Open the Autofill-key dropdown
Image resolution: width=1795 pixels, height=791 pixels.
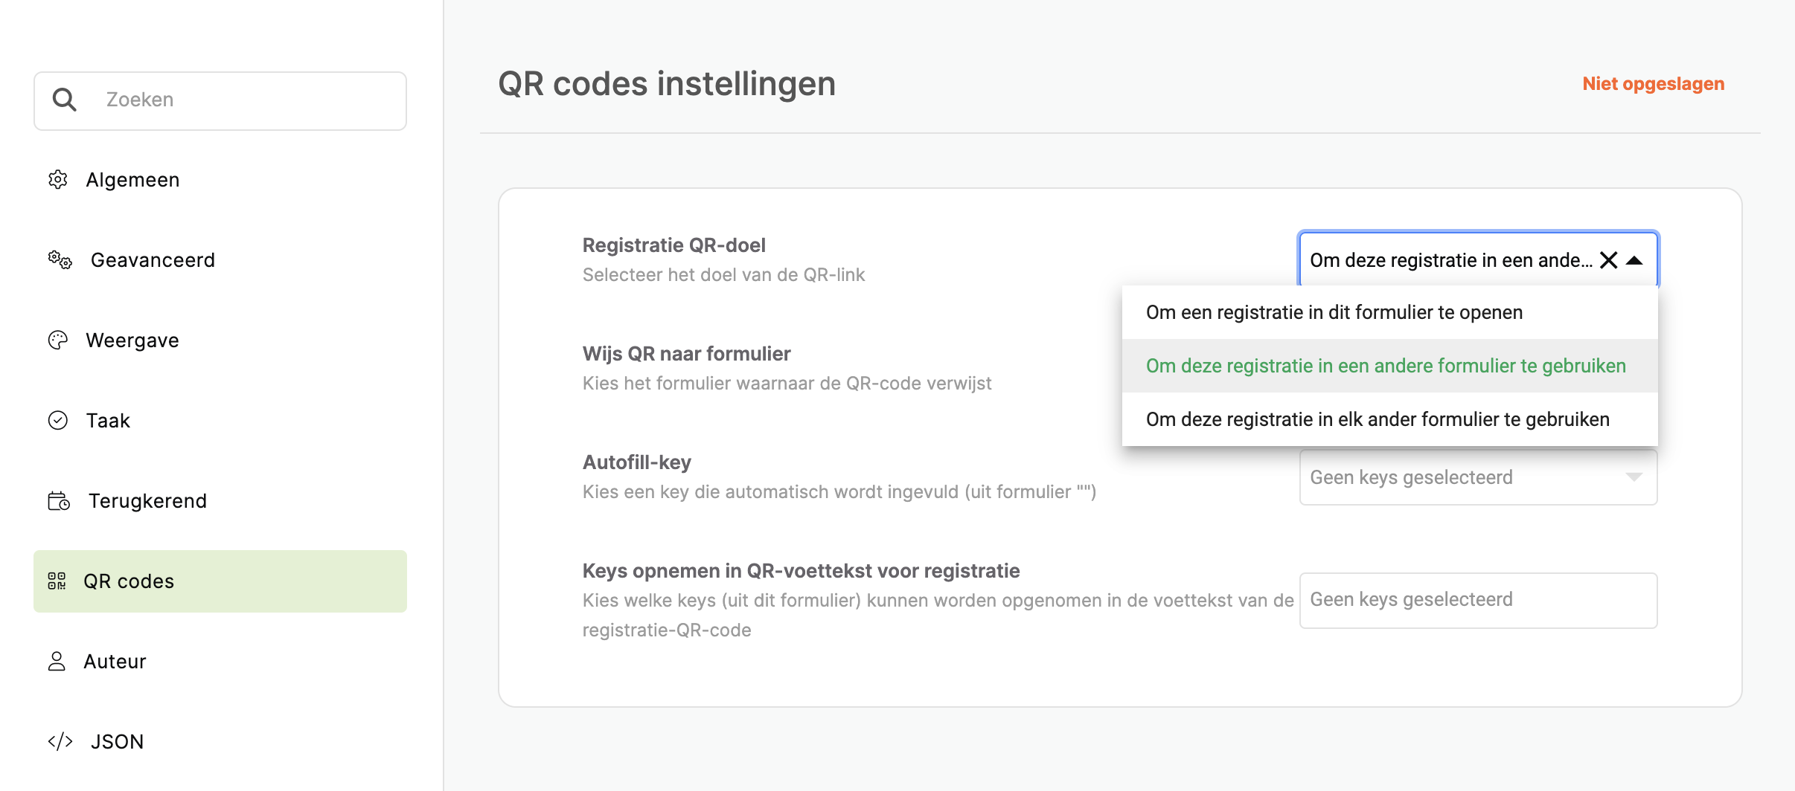point(1478,477)
